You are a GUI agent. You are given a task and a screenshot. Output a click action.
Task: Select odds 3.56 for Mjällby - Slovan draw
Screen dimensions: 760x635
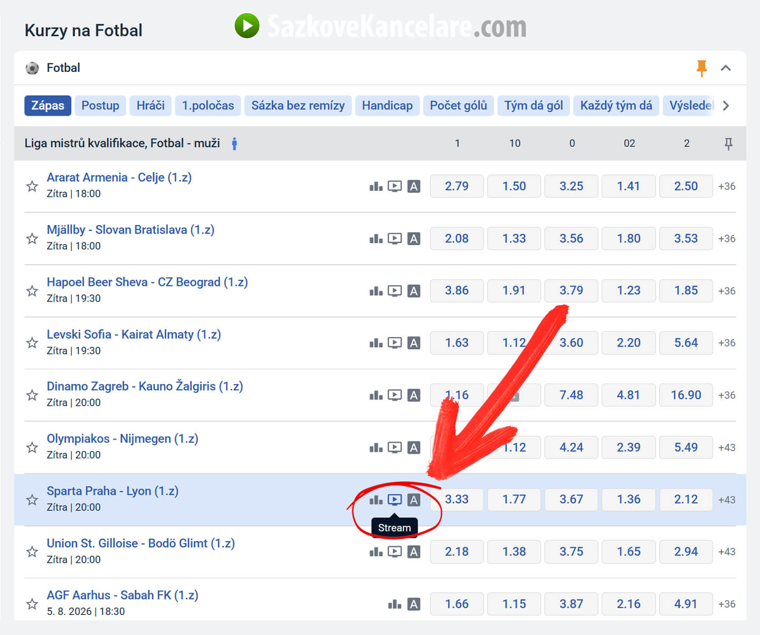pyautogui.click(x=572, y=238)
